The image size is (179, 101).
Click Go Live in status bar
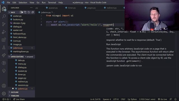click(162, 99)
